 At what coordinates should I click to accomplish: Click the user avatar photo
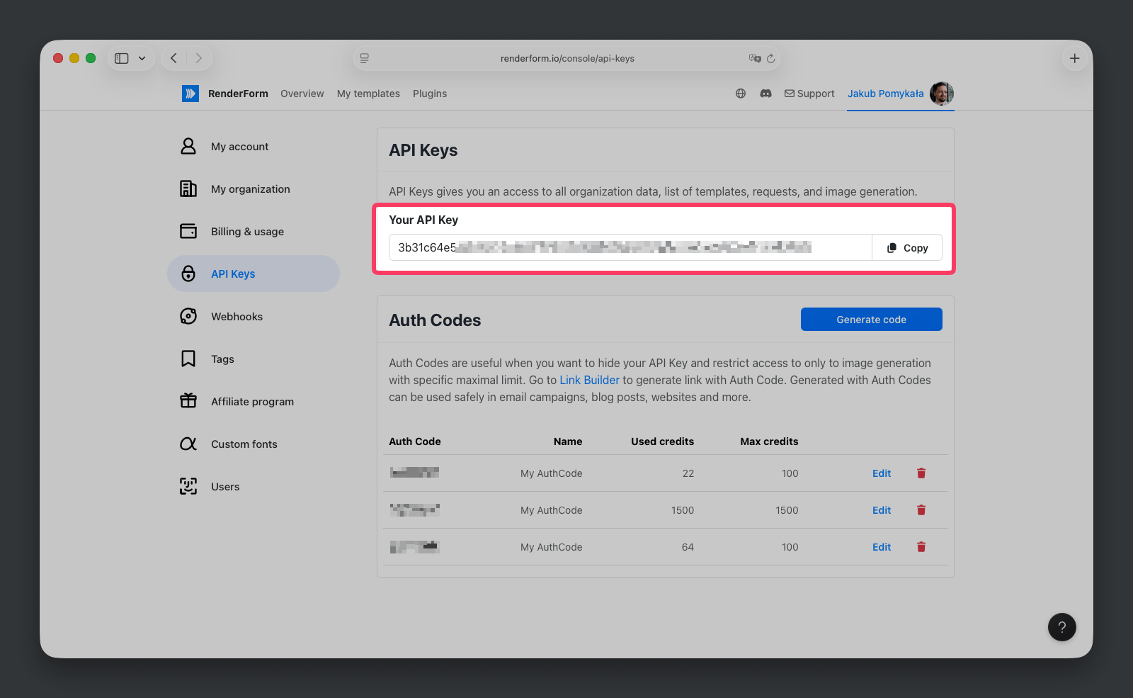point(942,94)
